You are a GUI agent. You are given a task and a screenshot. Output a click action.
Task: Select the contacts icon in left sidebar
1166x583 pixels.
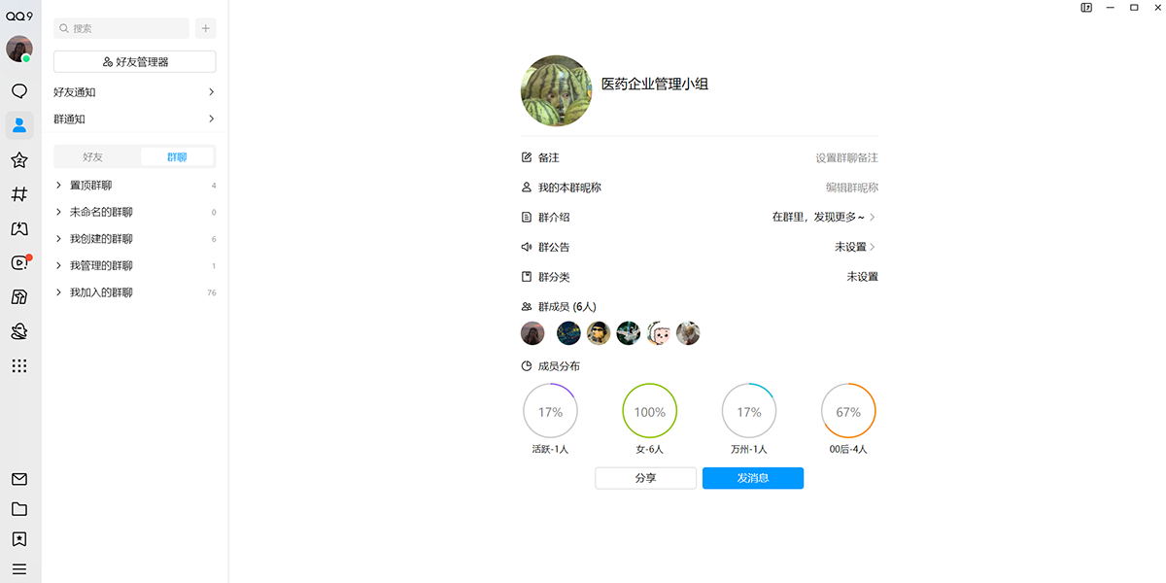[x=19, y=124]
